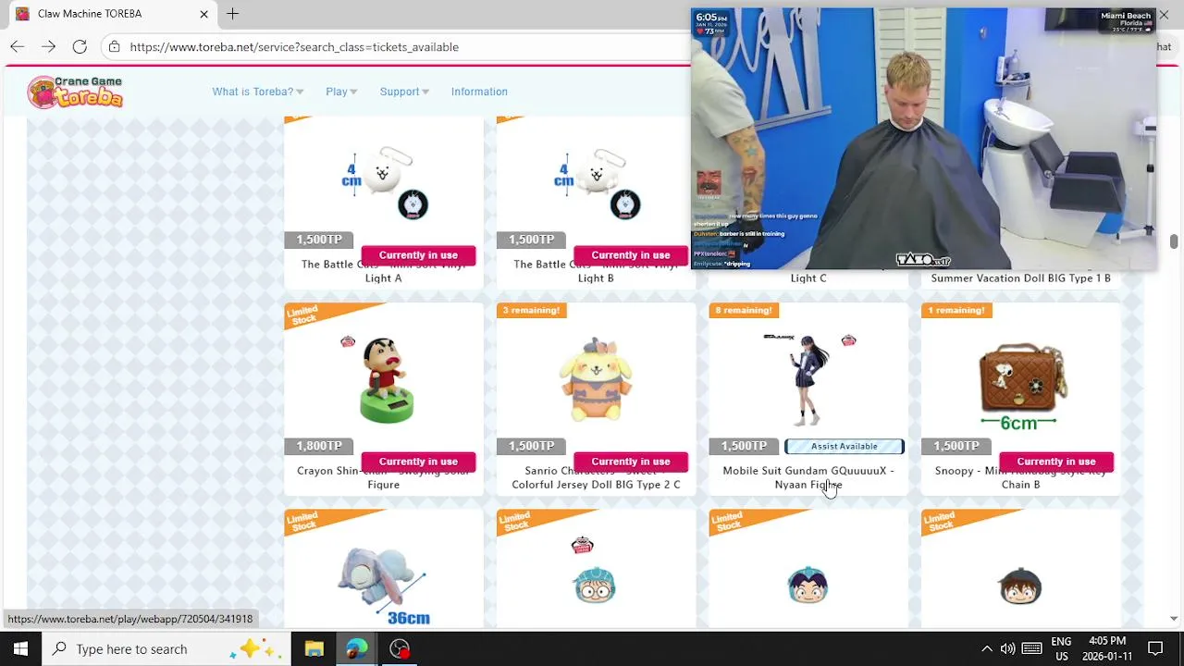Open the Windows Start menu
The image size is (1184, 666).
(x=20, y=648)
